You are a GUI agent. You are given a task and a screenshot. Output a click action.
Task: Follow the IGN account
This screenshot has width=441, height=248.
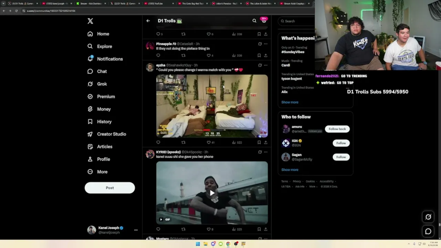click(341, 143)
